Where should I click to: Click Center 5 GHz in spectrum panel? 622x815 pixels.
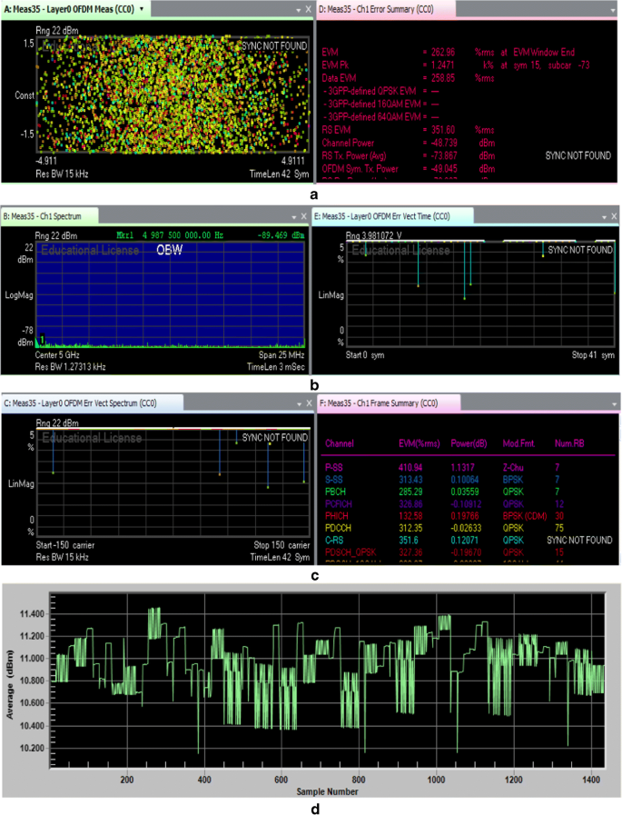coord(57,355)
